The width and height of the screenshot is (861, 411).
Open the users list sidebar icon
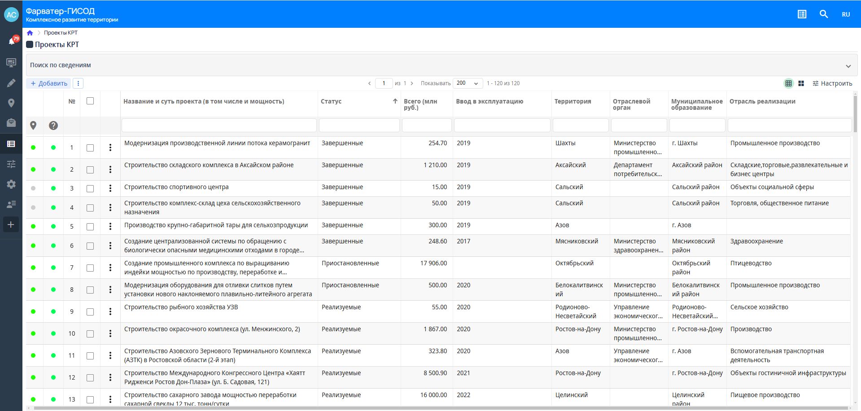(11, 204)
